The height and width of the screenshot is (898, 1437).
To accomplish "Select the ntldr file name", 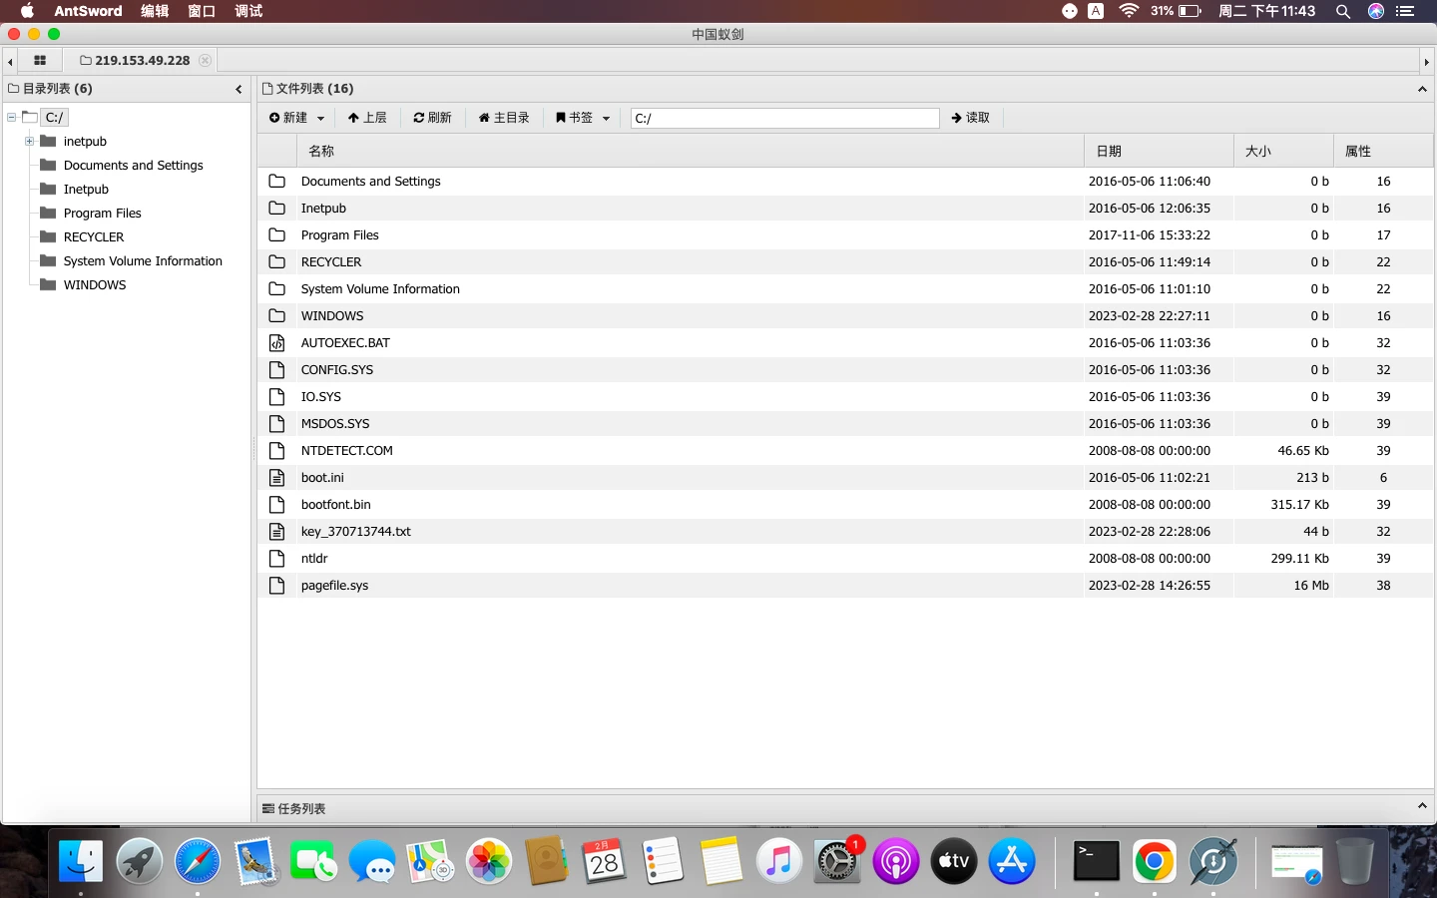I will [314, 558].
